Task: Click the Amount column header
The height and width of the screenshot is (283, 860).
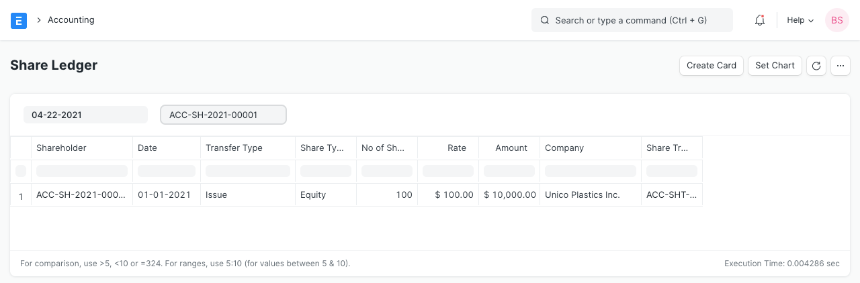Action: [x=509, y=148]
